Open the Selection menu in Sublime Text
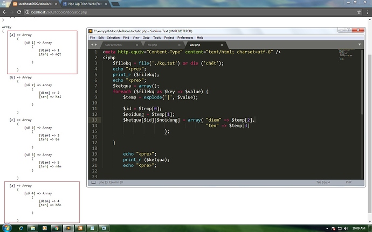The width and height of the screenshot is (372, 232). click(x=113, y=38)
